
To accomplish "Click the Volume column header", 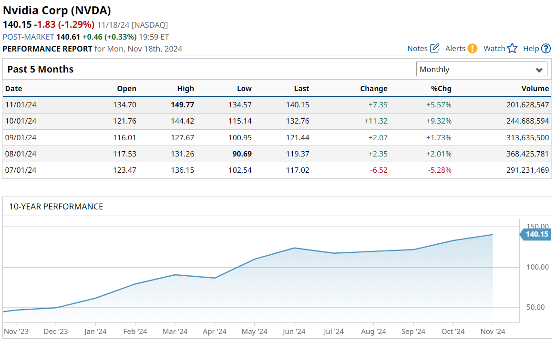I will [x=535, y=89].
